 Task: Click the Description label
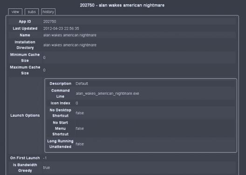coord(61,84)
